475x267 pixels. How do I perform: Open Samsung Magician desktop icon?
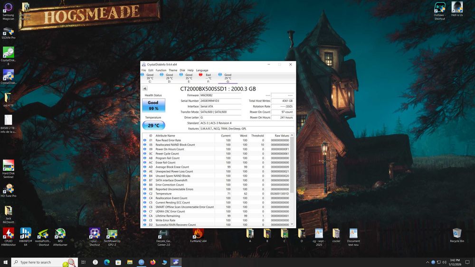tap(8, 11)
